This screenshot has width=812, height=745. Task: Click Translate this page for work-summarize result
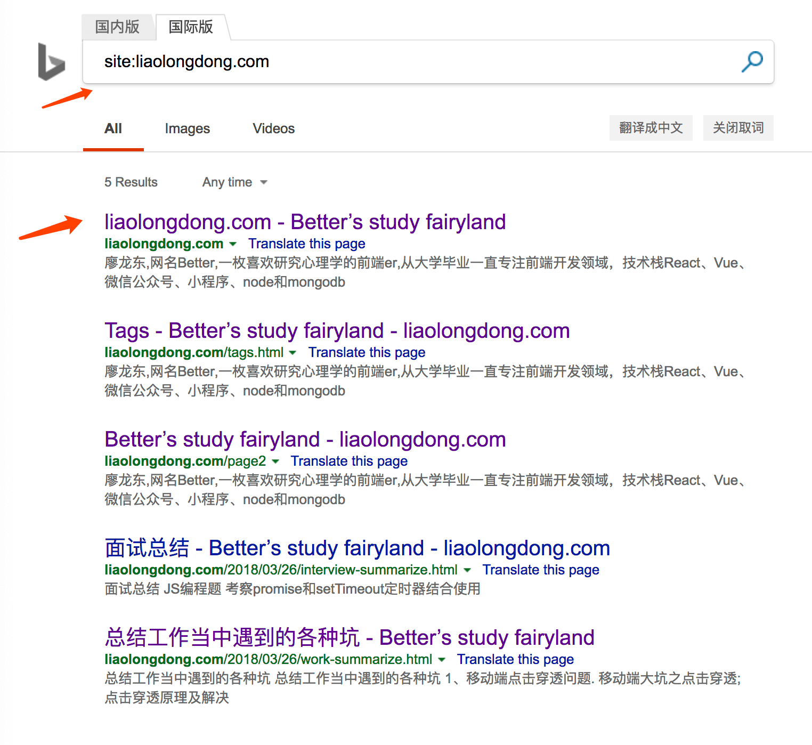point(515,659)
